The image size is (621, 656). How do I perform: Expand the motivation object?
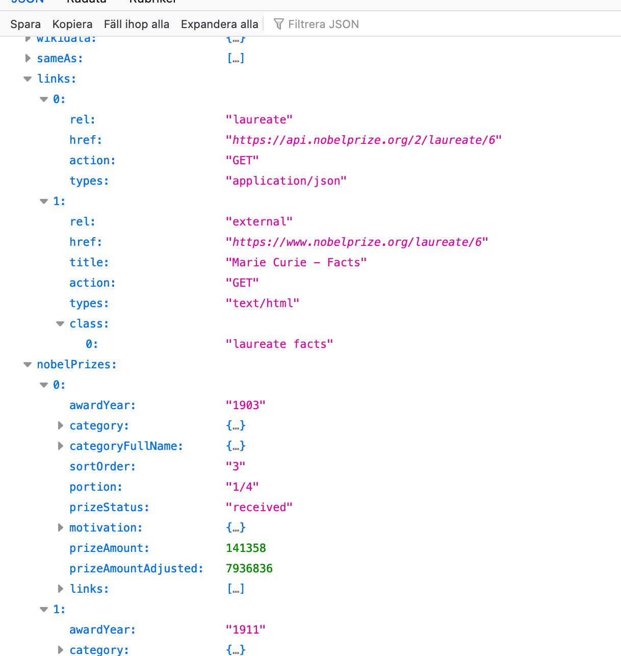(61, 528)
